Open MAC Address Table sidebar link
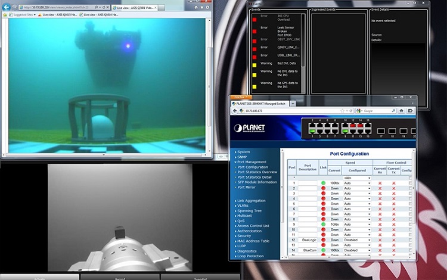 [252, 241]
